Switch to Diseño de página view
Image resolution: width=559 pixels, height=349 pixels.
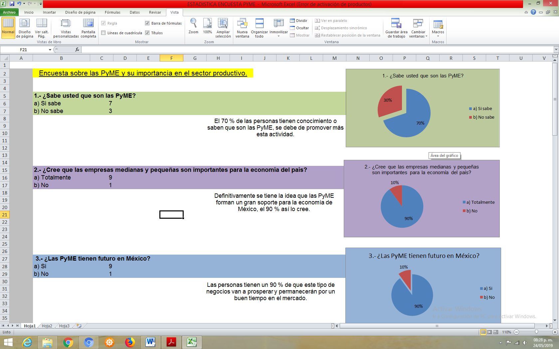tap(25, 28)
